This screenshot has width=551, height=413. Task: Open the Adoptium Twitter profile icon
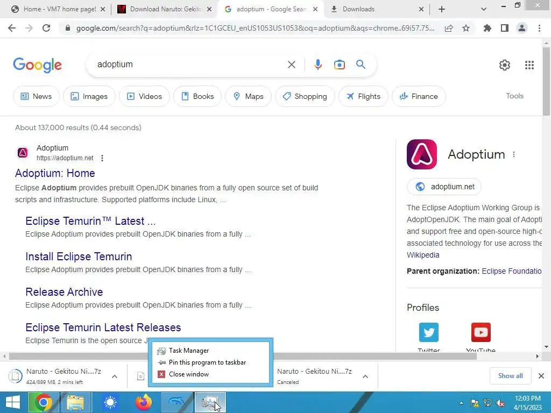click(429, 332)
